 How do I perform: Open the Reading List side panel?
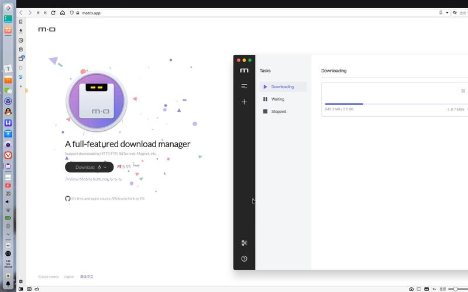click(x=21, y=68)
